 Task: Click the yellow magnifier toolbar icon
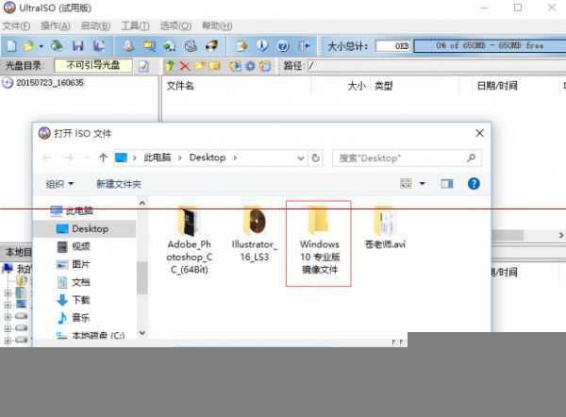click(x=149, y=46)
